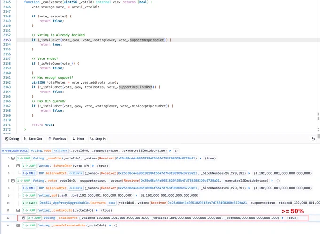The height and width of the screenshot is (234, 320).
Task: Click the data badge on CastVote event row
Action: 112,203
